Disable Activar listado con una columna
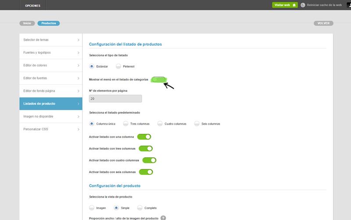The width and height of the screenshot is (351, 220). (x=144, y=137)
